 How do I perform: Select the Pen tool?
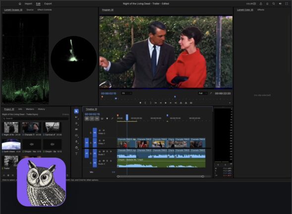(x=76, y=141)
